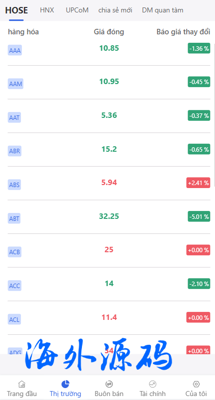Select the Thị trường pie chart icon

pyautogui.click(x=66, y=384)
